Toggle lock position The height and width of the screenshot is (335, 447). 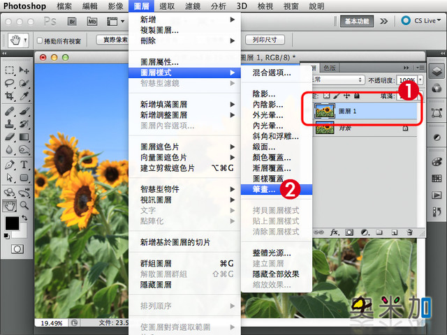pyautogui.click(x=346, y=96)
